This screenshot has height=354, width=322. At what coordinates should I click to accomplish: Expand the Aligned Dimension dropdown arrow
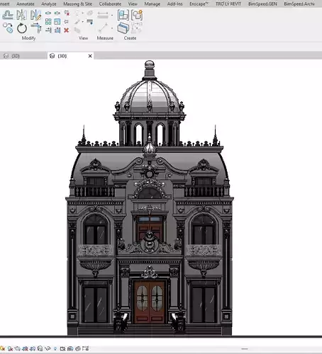pyautogui.click(x=112, y=15)
